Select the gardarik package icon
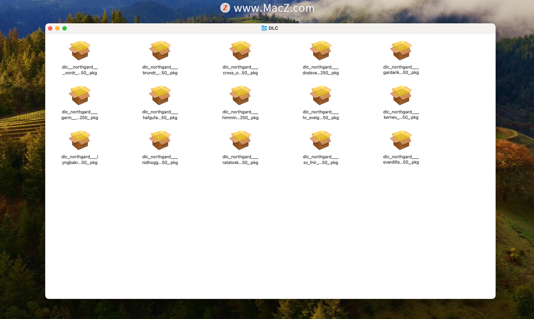This screenshot has width=534, height=319. pos(401,50)
